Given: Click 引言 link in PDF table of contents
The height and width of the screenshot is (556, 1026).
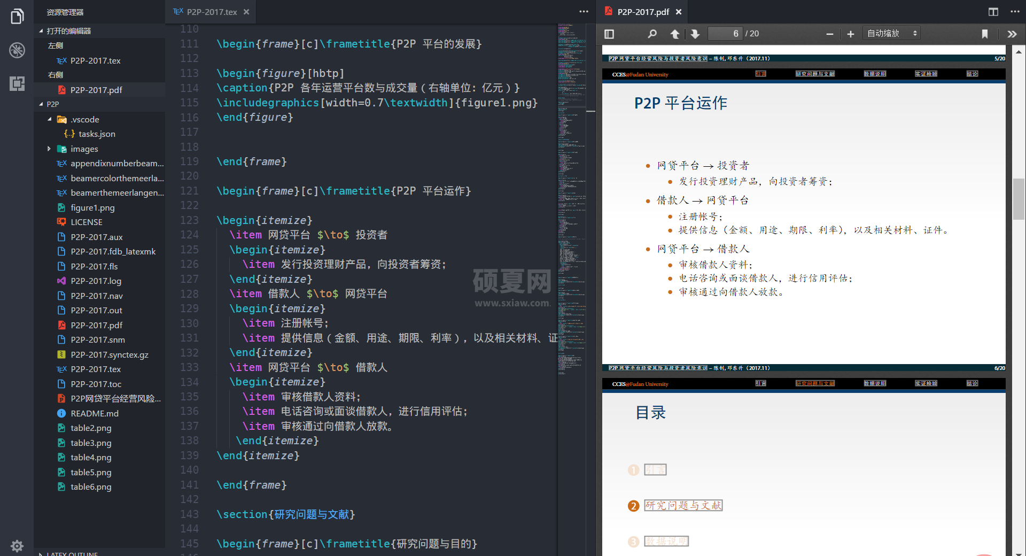Looking at the screenshot, I should pos(655,469).
